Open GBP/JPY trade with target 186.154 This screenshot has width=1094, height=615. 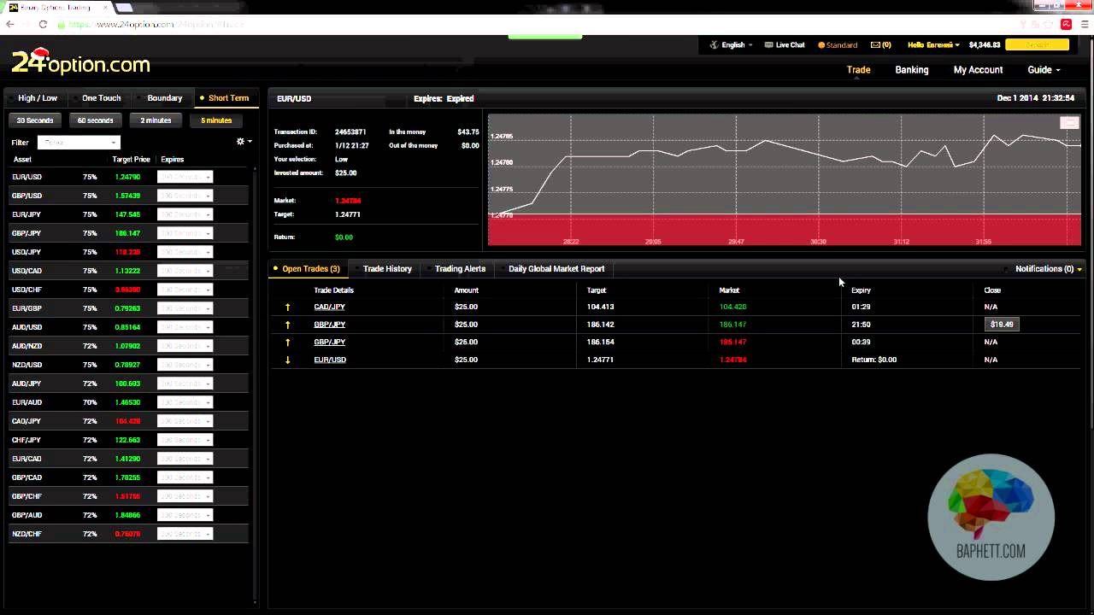click(x=329, y=342)
